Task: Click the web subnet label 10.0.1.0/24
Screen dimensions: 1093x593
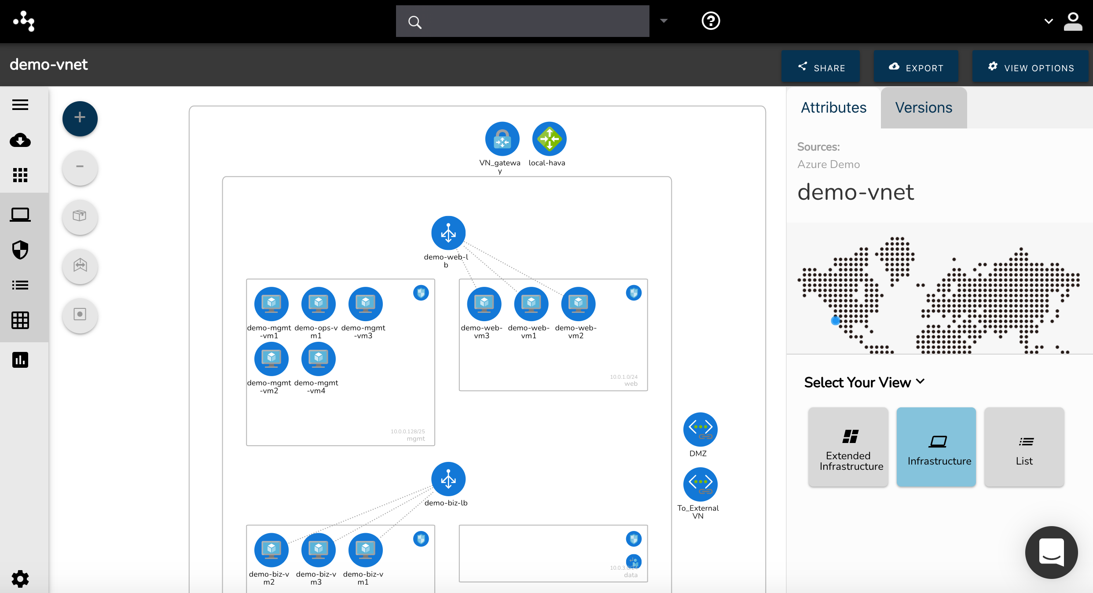Action: coord(624,377)
